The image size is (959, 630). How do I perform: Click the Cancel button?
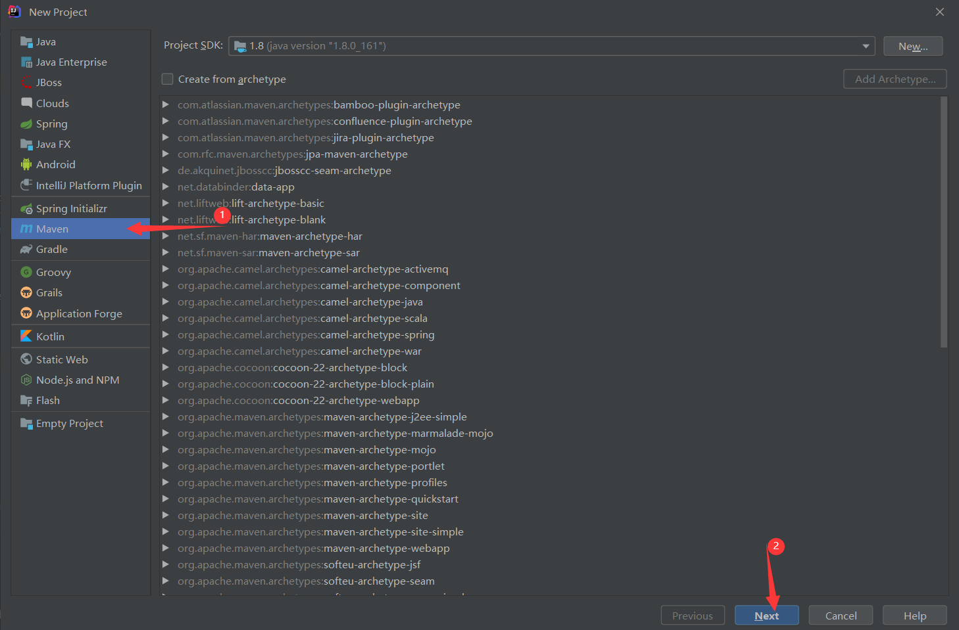[x=841, y=616]
